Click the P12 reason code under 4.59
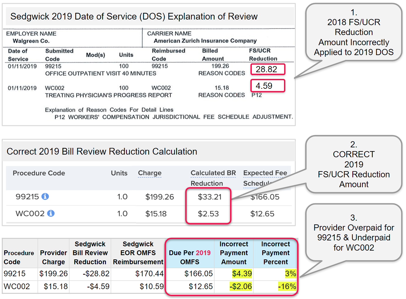 click(x=256, y=95)
